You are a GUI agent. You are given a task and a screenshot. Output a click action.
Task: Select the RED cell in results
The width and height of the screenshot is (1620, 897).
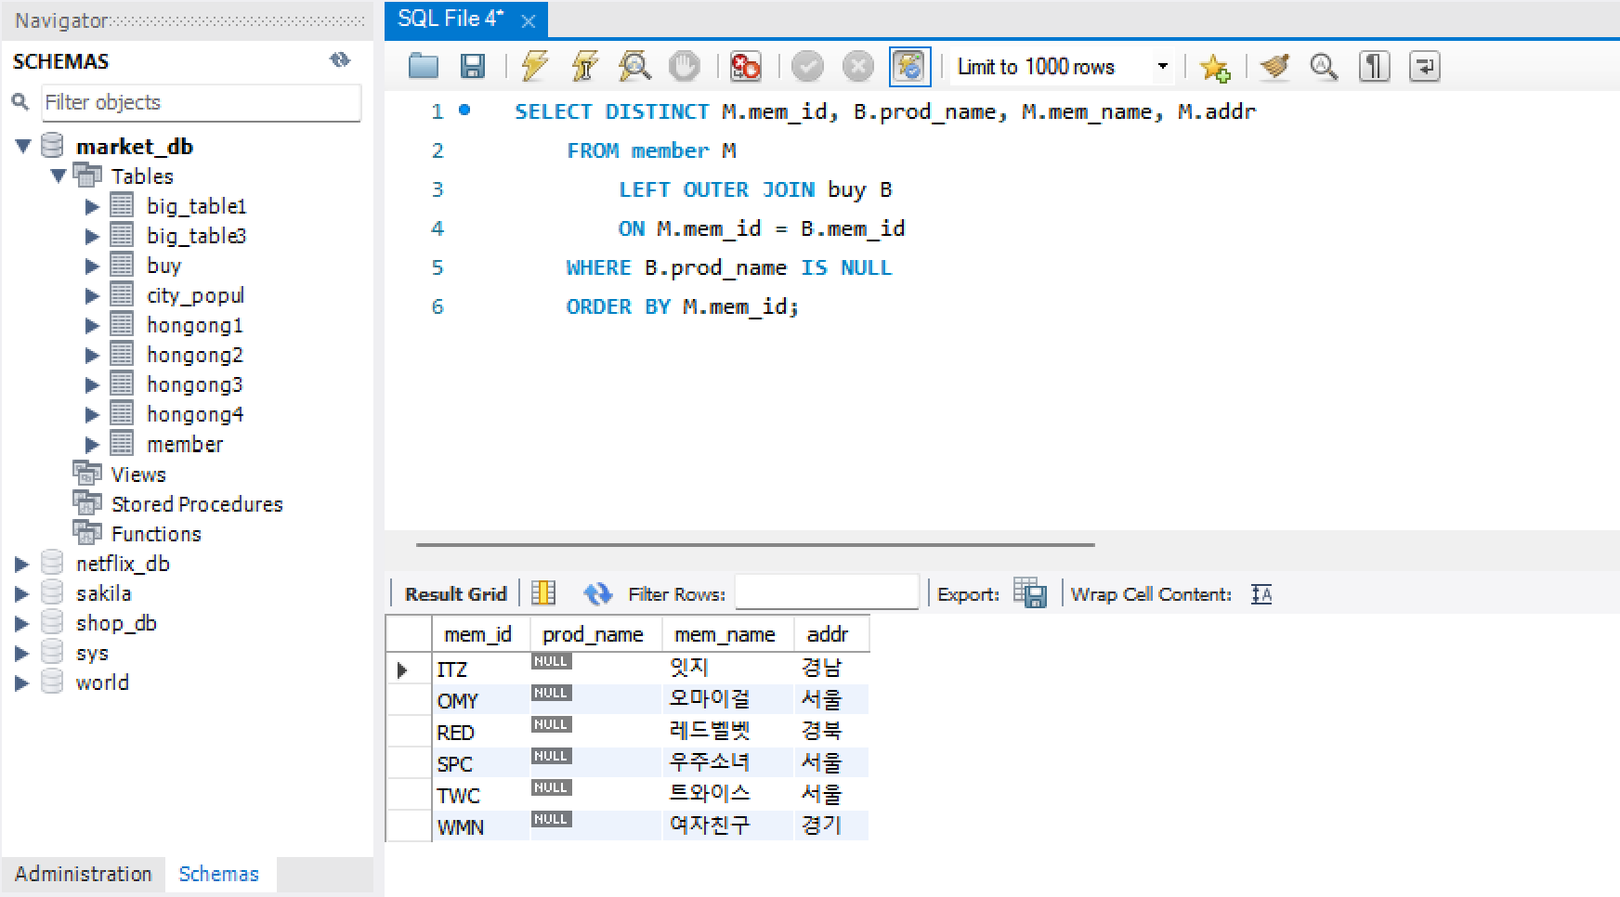point(480,732)
